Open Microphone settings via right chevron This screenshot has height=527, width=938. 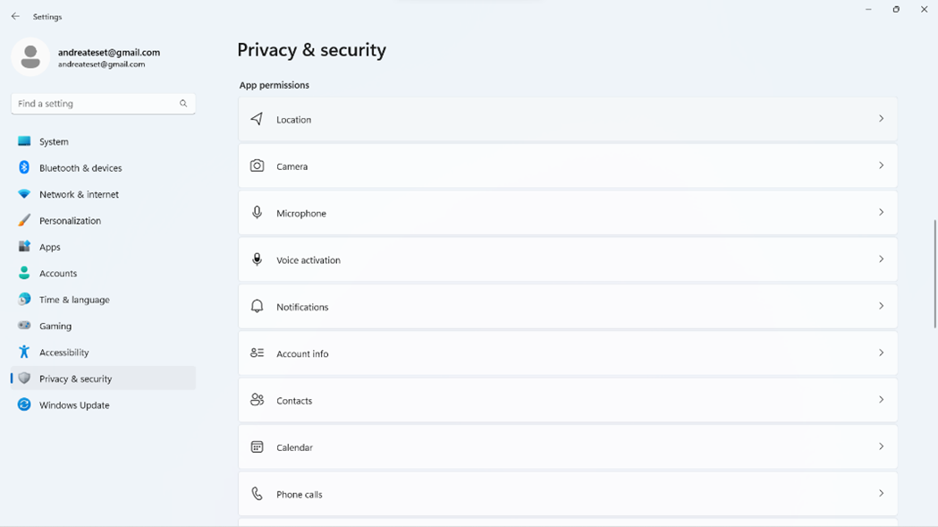pyautogui.click(x=881, y=213)
